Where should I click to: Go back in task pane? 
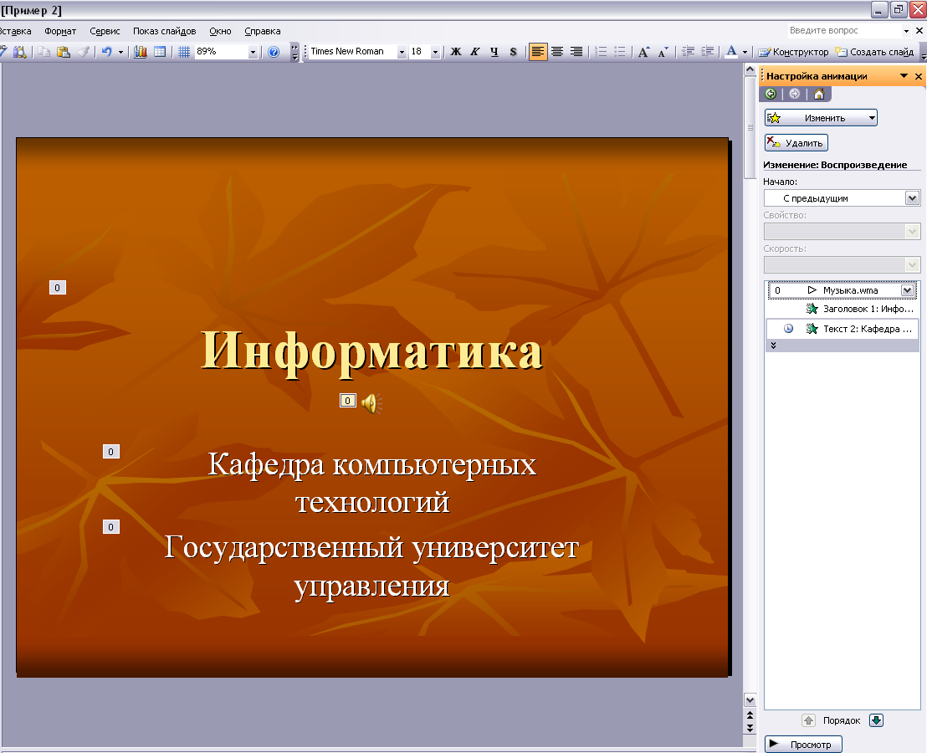[771, 94]
